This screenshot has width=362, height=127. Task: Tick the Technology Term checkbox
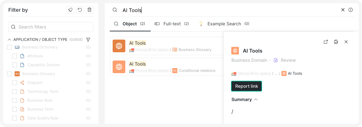point(15,92)
